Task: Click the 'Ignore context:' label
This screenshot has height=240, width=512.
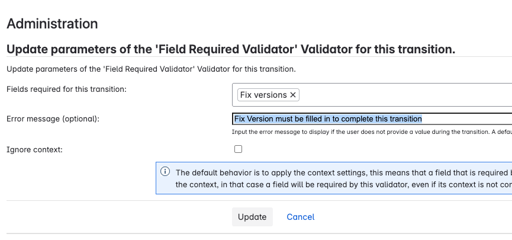Action: 34,150
